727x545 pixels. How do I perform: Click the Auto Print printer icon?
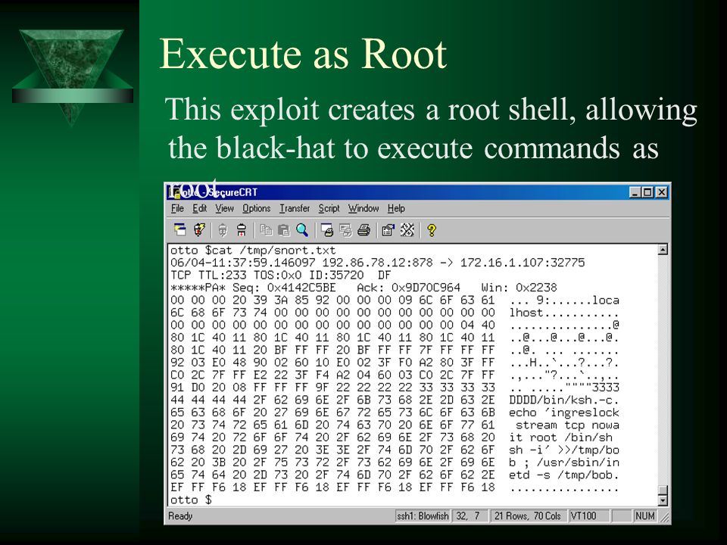(x=364, y=230)
